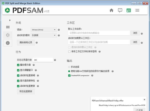Toggle 启动时检查新闻 checkbox
Viewport: 150px width, 111px height.
pyautogui.click(x=18, y=75)
